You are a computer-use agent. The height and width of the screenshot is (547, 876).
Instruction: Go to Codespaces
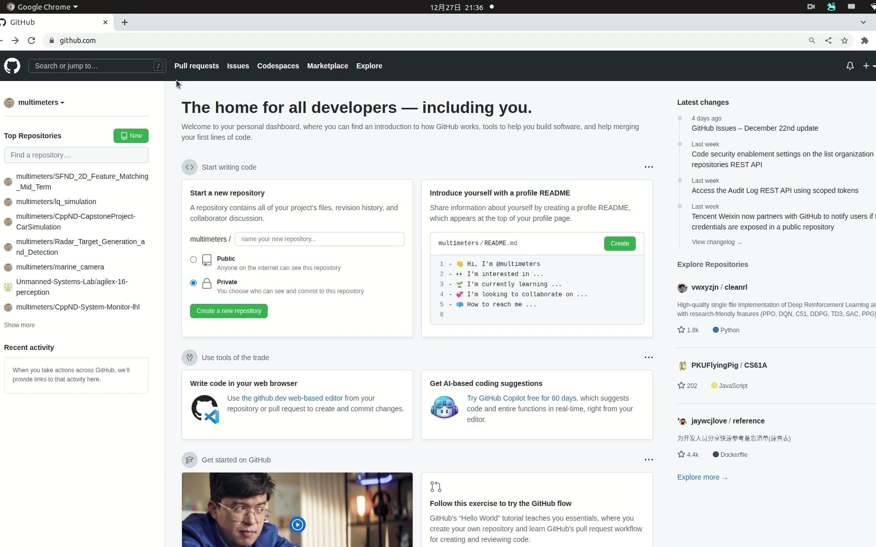[x=278, y=66]
